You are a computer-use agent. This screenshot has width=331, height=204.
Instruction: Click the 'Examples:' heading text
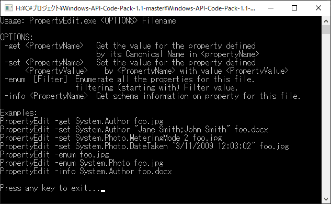(19, 113)
